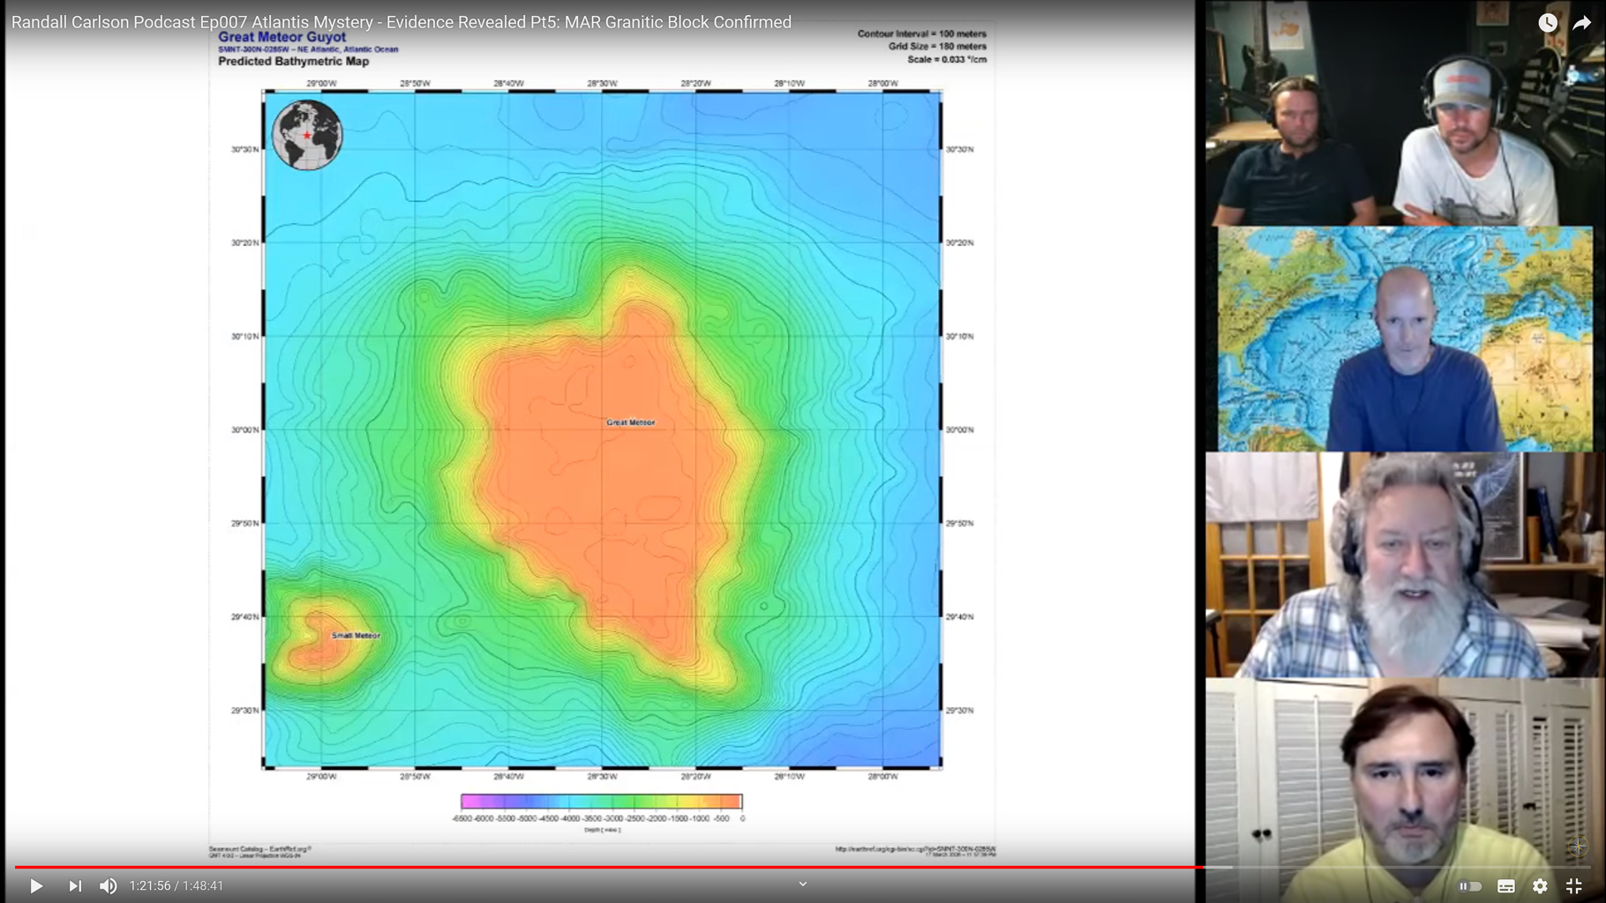Viewport: 1606px width, 903px height.
Task: Mute audio with the speaker icon
Action: coord(108,885)
